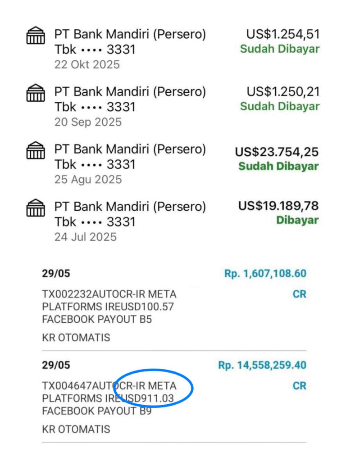Select the US$23.754,25 payout amount

(x=277, y=152)
